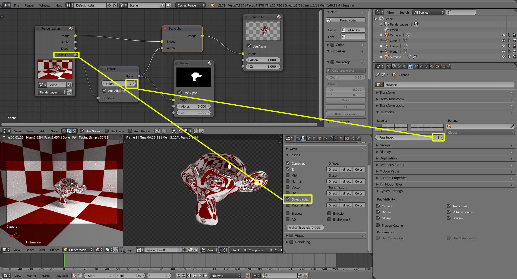Select Texture node tree type icon
Viewport: 517px width, 279px height.
point(75,131)
